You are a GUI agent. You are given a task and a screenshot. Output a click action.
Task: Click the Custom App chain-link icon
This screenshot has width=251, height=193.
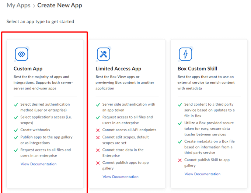click(x=22, y=54)
